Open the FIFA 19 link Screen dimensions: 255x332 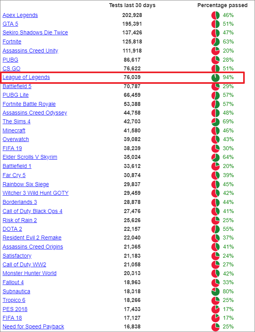(12, 149)
